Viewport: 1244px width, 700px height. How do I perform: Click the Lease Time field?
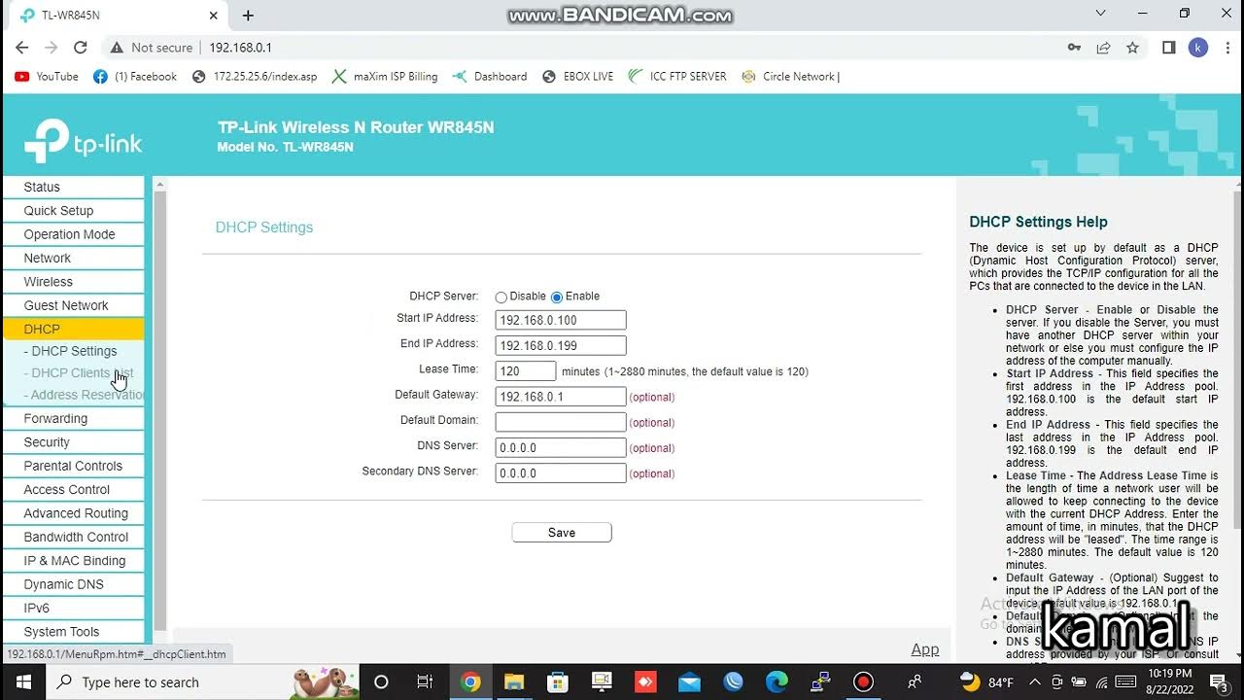tap(526, 370)
